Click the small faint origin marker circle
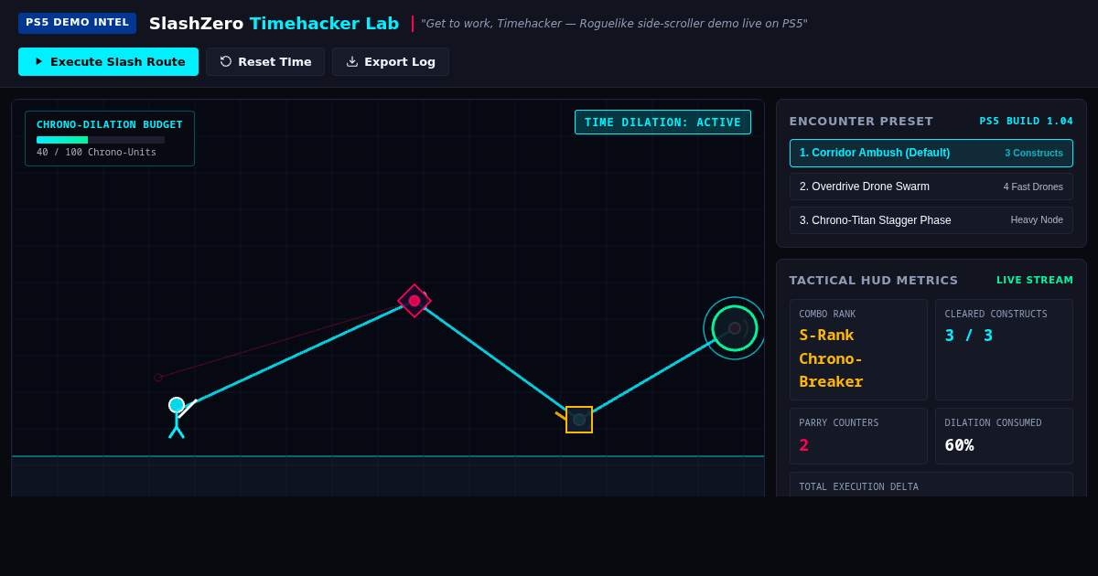 (x=158, y=378)
